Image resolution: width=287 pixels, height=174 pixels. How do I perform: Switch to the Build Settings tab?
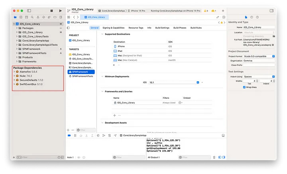[x=162, y=28]
